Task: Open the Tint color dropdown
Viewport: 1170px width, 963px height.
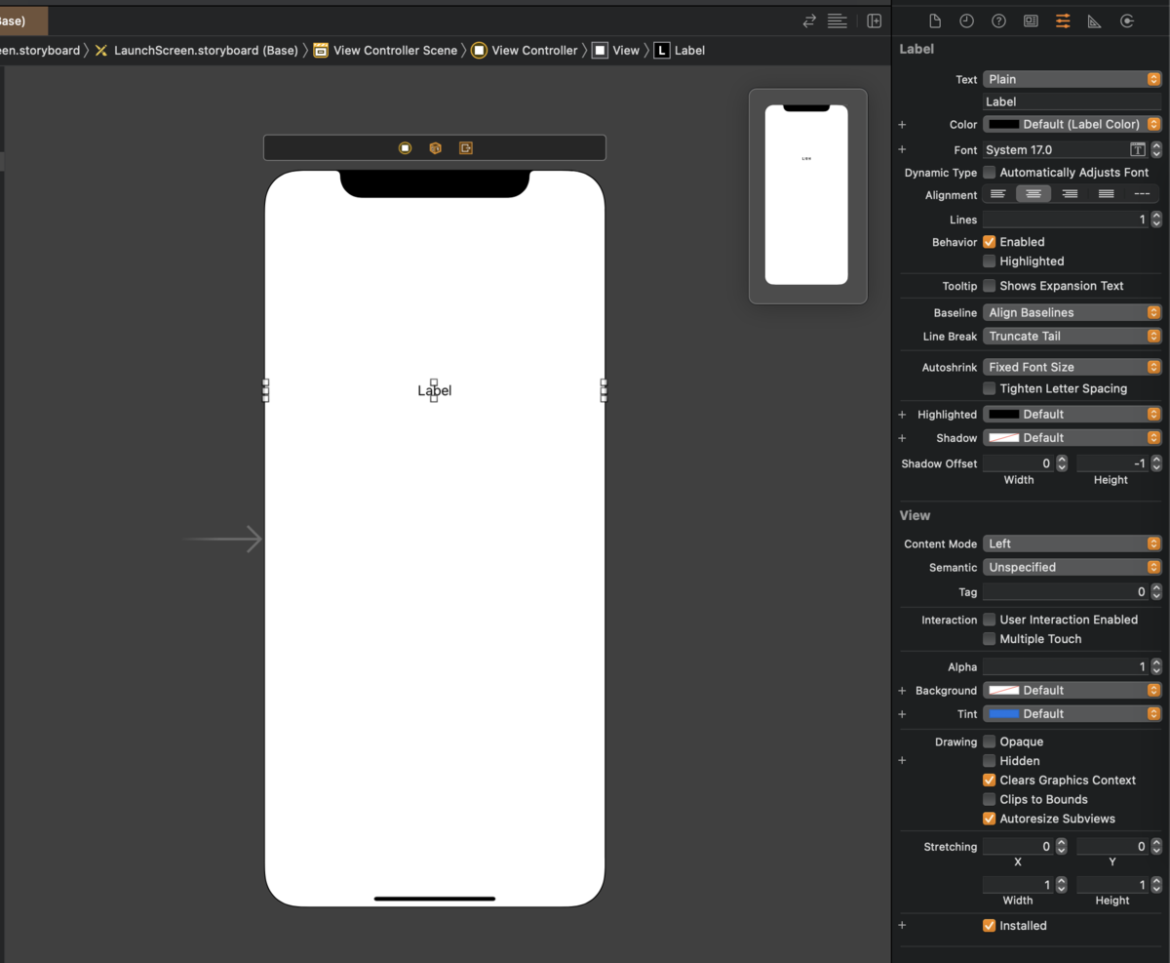Action: point(1072,714)
